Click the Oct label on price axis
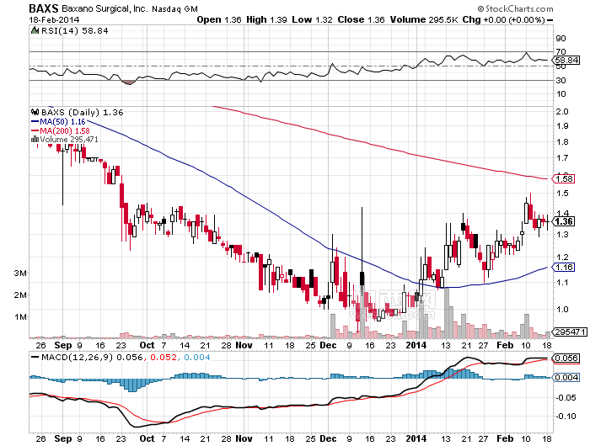 pyautogui.click(x=147, y=345)
